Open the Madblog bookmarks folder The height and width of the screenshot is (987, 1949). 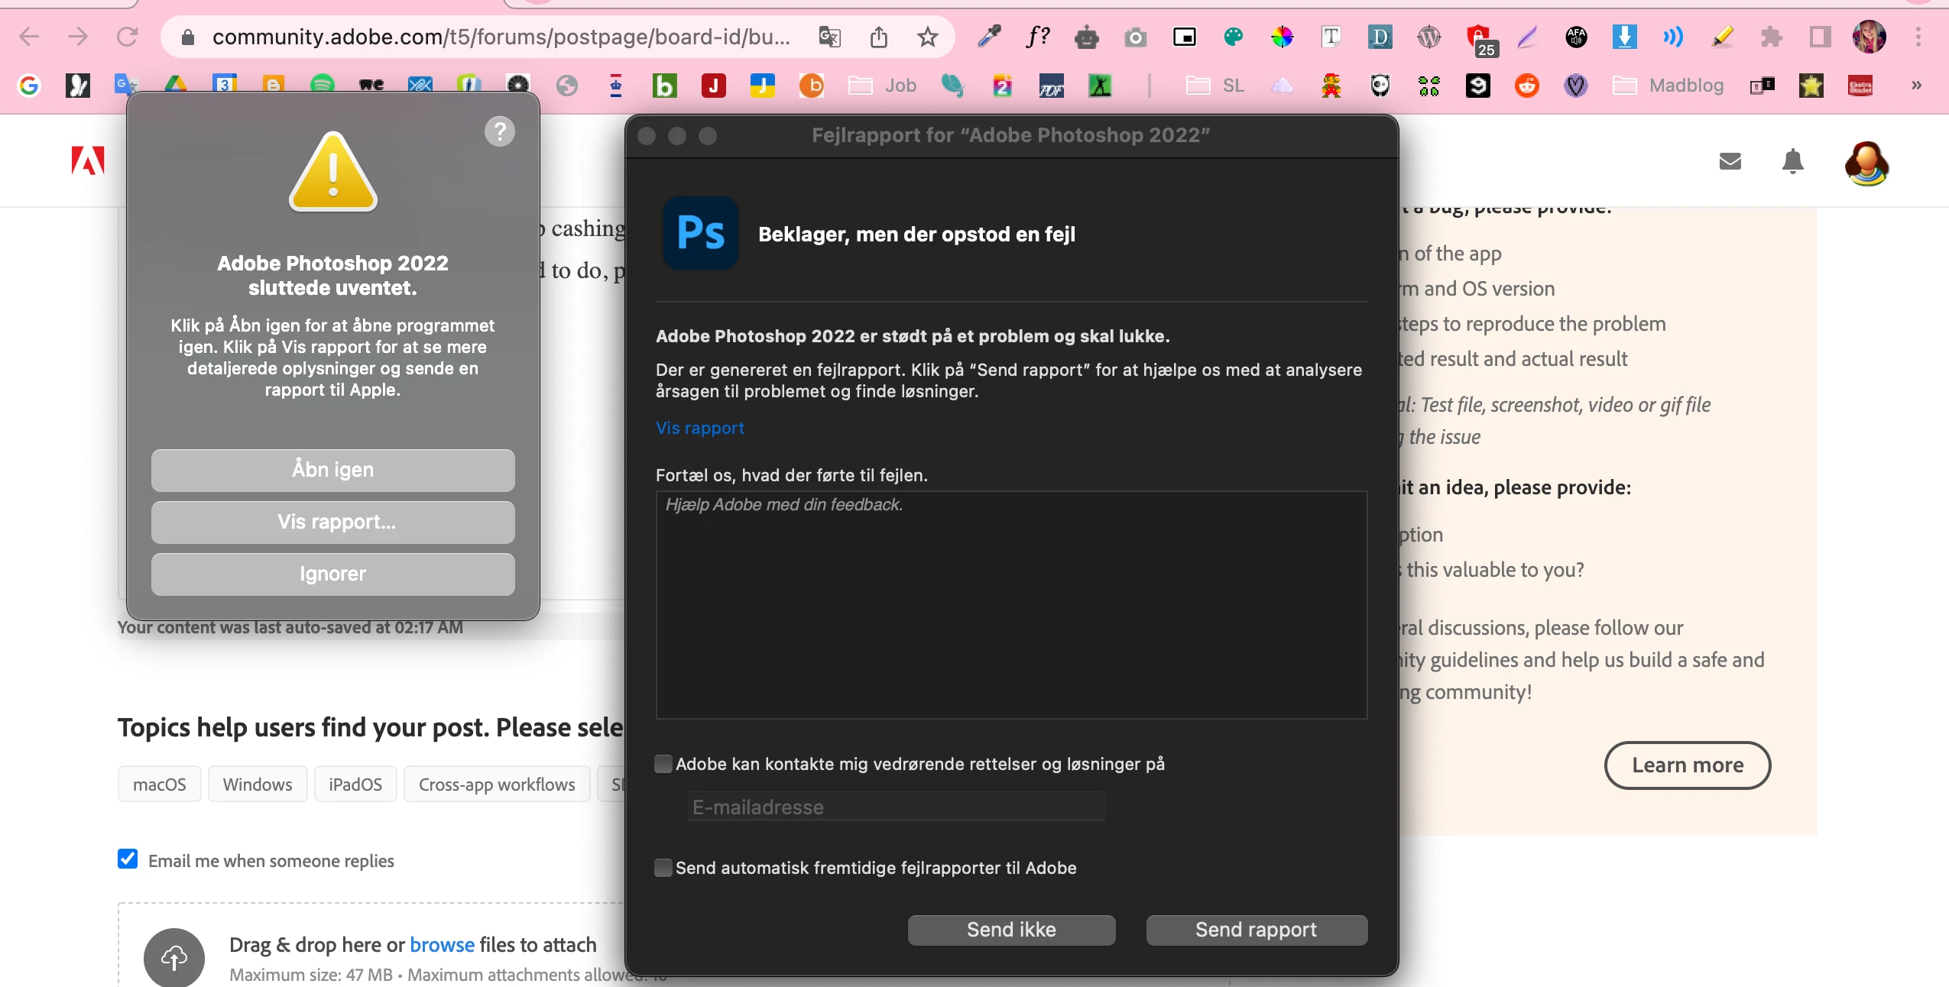[1668, 86]
